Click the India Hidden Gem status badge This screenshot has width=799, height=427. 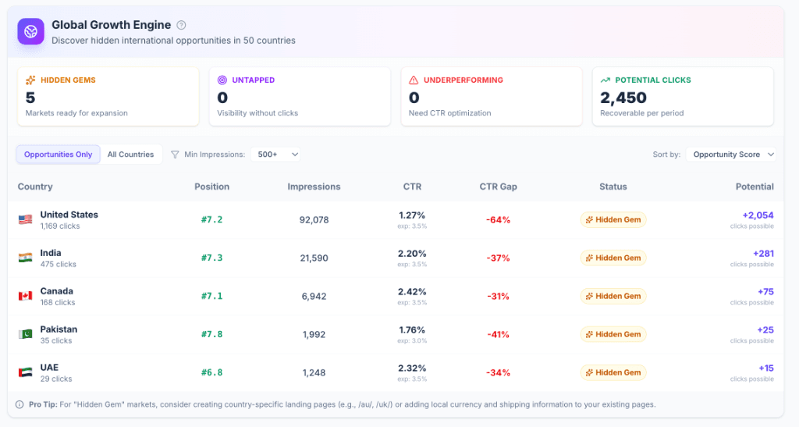pyautogui.click(x=613, y=258)
